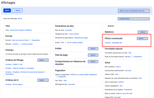Click Voir le contenu publié link
Image resolution: width=154 pixels, height=98 pixels.
click(x=75, y=42)
